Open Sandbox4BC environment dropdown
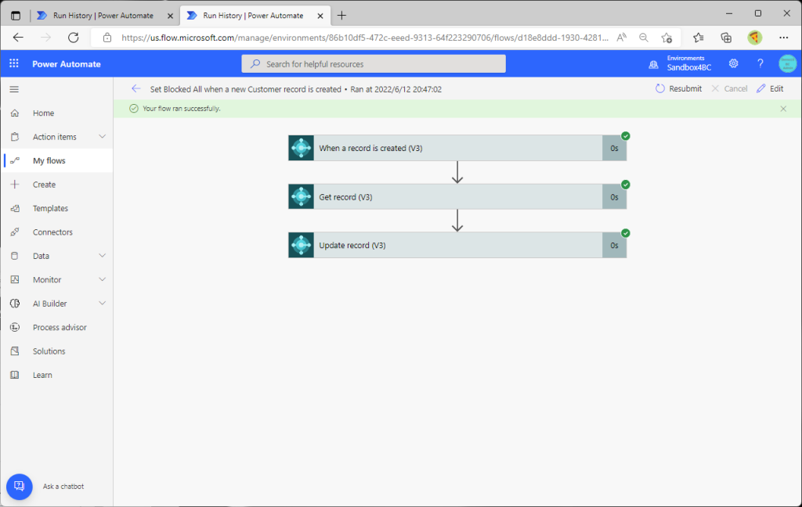The image size is (802, 507). tap(689, 67)
